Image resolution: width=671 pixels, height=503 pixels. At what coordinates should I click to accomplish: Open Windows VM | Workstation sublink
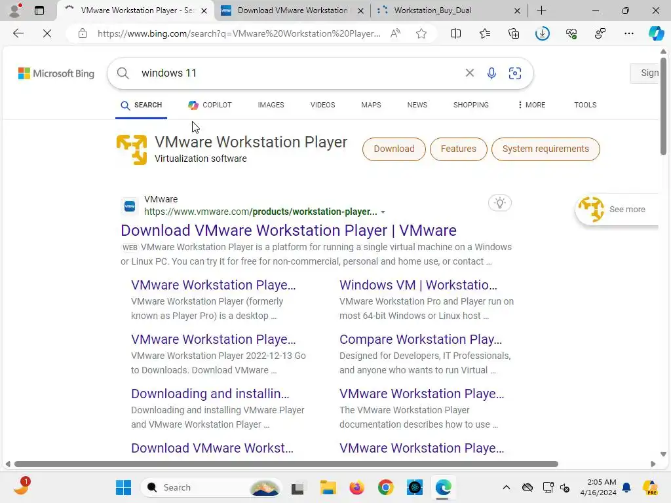[x=418, y=285]
